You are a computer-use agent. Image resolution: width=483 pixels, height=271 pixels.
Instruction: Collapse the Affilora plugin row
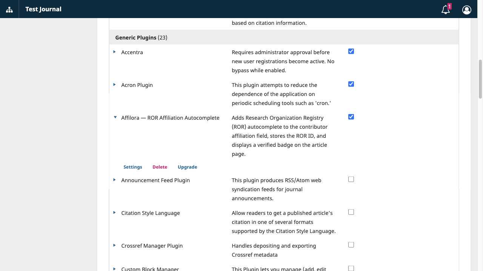[115, 117]
